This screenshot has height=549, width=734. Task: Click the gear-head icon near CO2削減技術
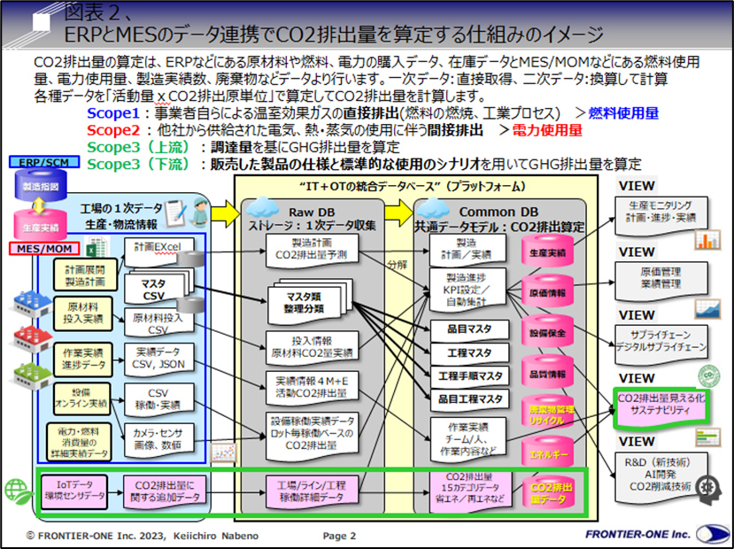(x=708, y=487)
